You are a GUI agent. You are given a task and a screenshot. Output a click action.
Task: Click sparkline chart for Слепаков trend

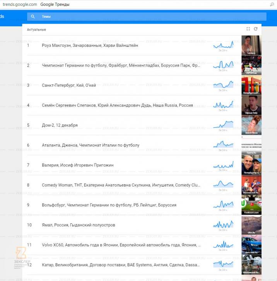223,105
